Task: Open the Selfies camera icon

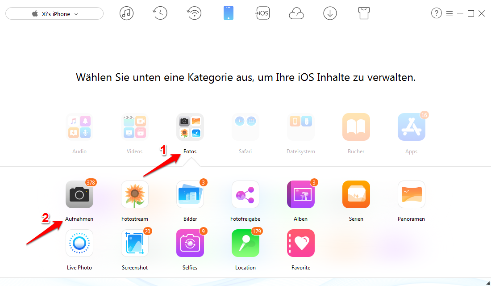Action: tap(190, 243)
